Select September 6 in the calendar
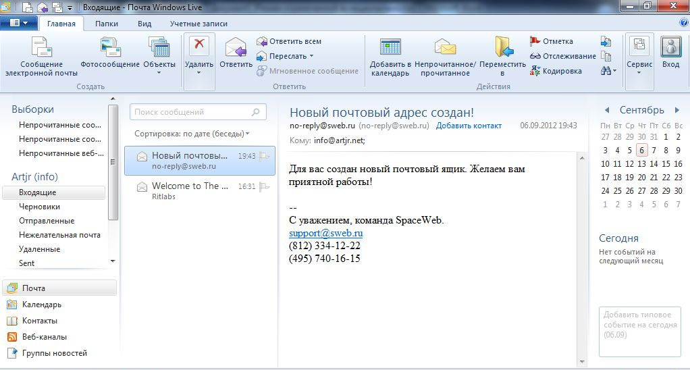 coord(641,151)
